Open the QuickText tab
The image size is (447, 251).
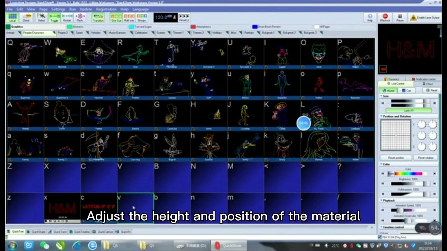coord(15,231)
